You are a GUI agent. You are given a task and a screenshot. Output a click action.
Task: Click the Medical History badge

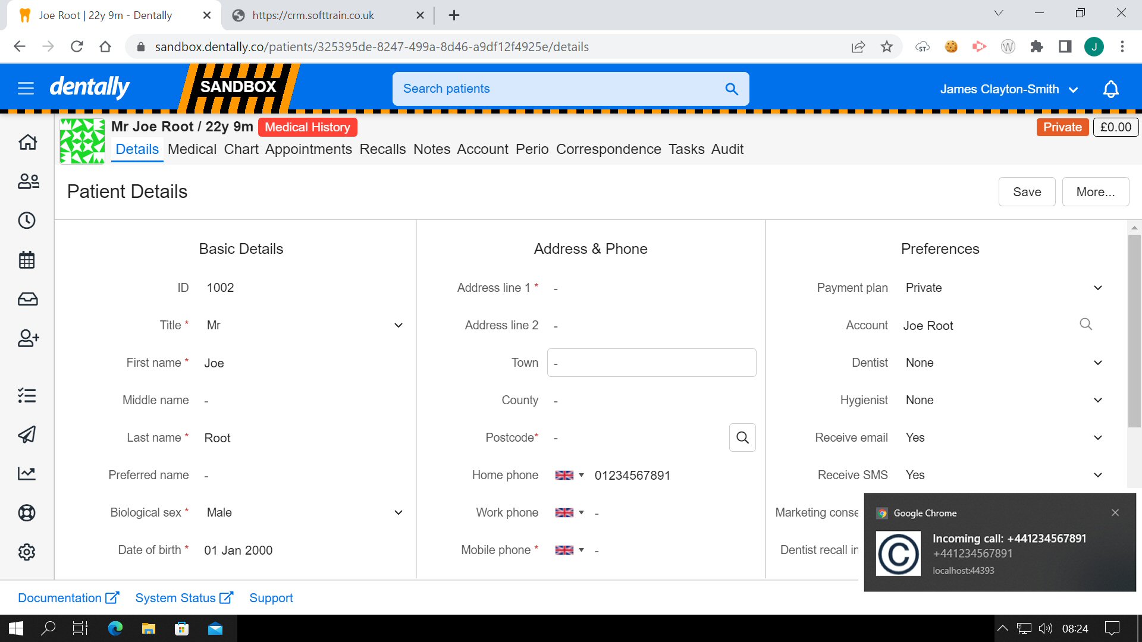pyautogui.click(x=308, y=127)
